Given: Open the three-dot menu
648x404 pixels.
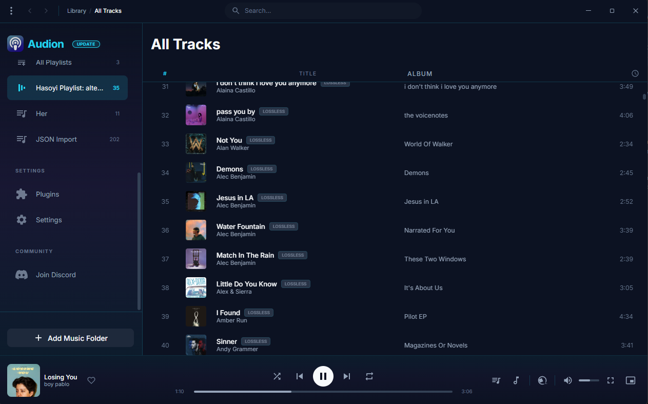Looking at the screenshot, I should [11, 10].
